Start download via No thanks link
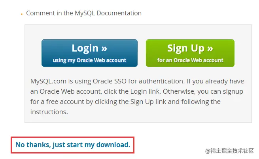This screenshot has width=259, height=159. (73, 145)
